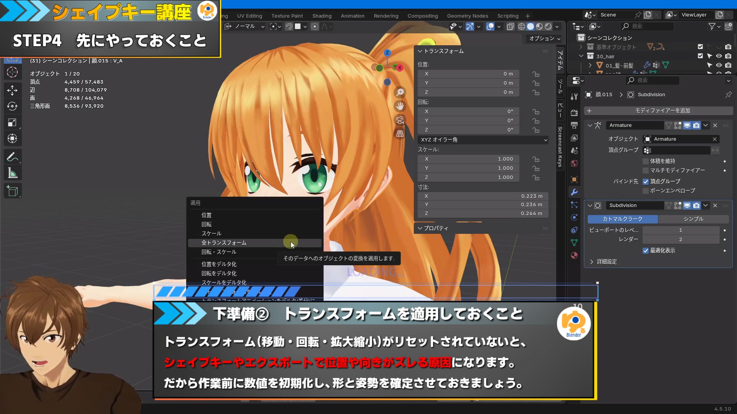Open the Scene properties tab icon
The image size is (737, 414).
pyautogui.click(x=574, y=151)
